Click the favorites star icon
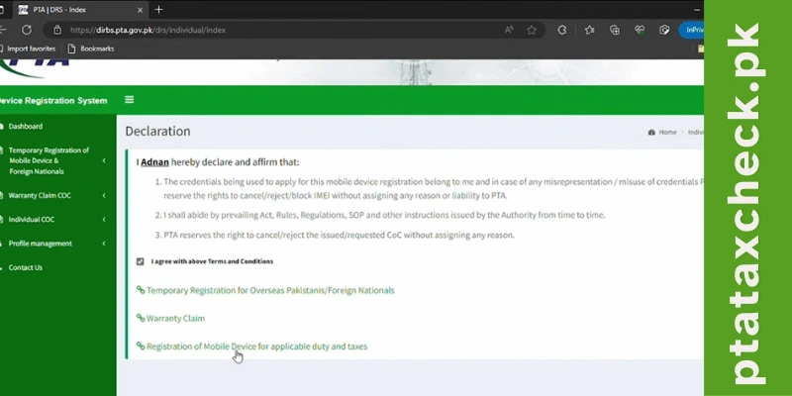792x396 pixels. (x=532, y=30)
